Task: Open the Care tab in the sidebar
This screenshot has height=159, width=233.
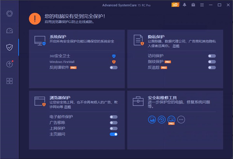Action: [x=9, y=14]
